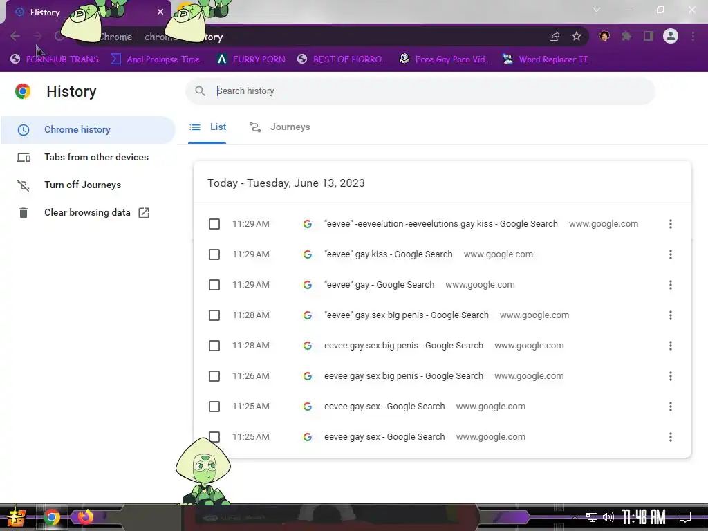Switch to the List tab
Image resolution: width=708 pixels, height=531 pixels.
pyautogui.click(x=207, y=127)
